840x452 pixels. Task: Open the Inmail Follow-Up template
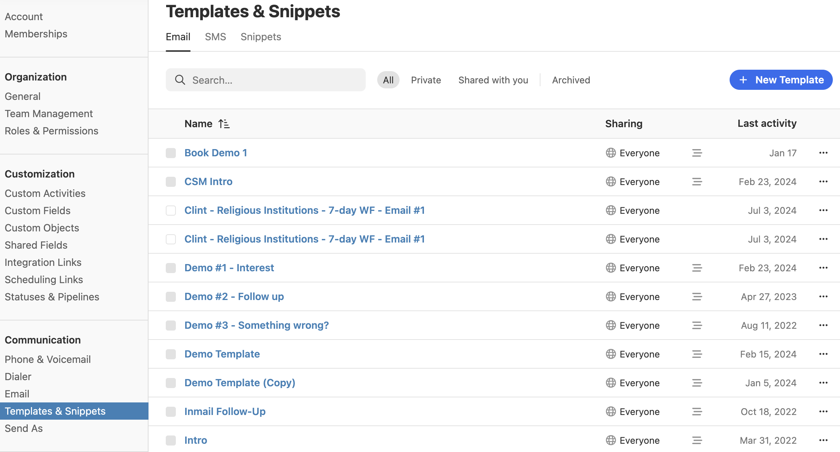225,411
